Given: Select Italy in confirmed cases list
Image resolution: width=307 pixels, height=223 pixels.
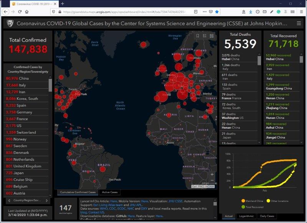Looking at the screenshot, I should (x=26, y=85).
